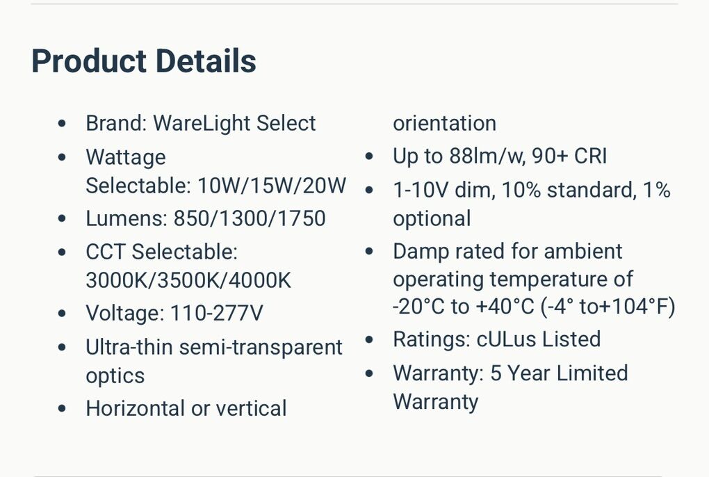
Task: Click the word orientation
Action: (x=445, y=123)
